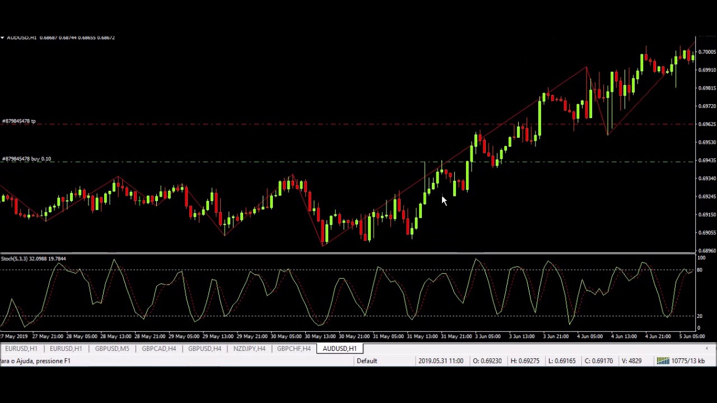Switch to the GBPUSD,M5 chart tab
This screenshot has height=403, width=717.
click(112, 349)
